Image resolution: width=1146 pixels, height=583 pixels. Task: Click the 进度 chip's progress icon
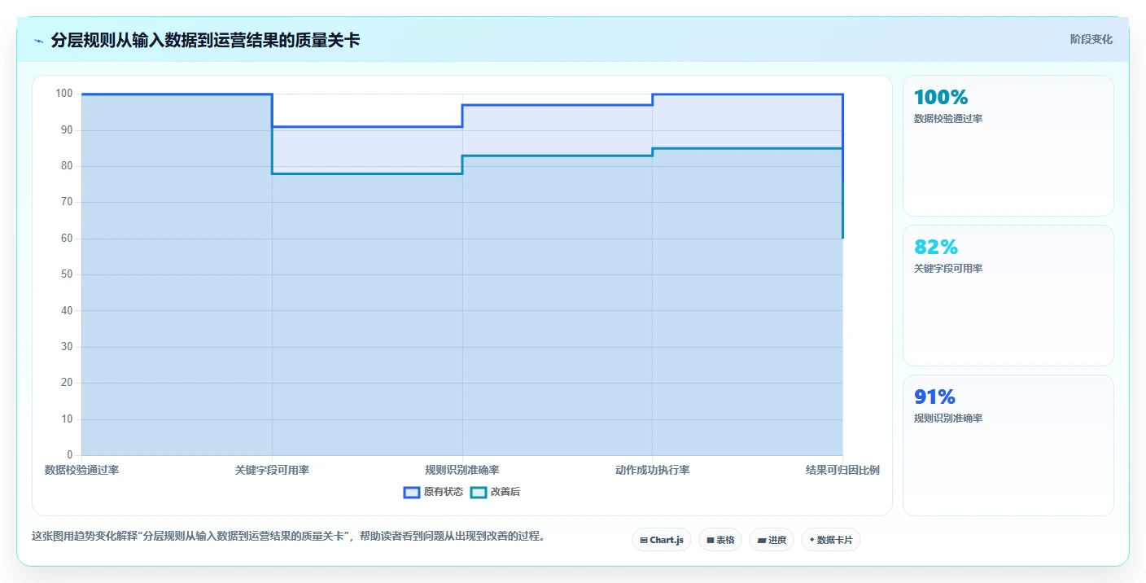pos(761,540)
